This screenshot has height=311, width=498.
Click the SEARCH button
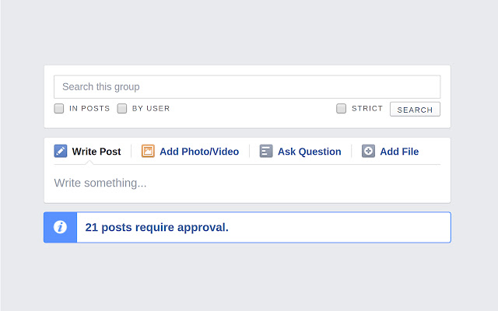[x=415, y=110]
